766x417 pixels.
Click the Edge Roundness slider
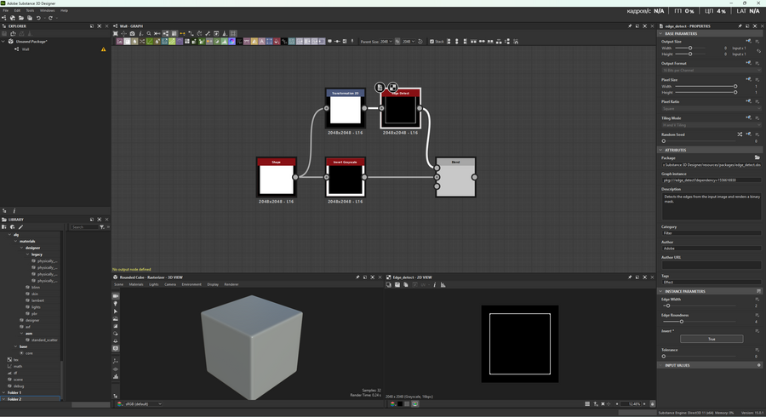pyautogui.click(x=682, y=322)
